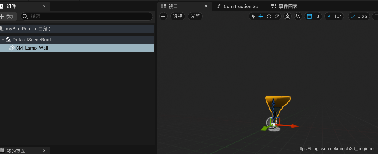Open the 我的蓝图 my blueprint tab

click(x=25, y=151)
